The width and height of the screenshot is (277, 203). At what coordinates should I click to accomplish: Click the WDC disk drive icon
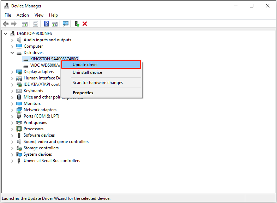(26, 66)
